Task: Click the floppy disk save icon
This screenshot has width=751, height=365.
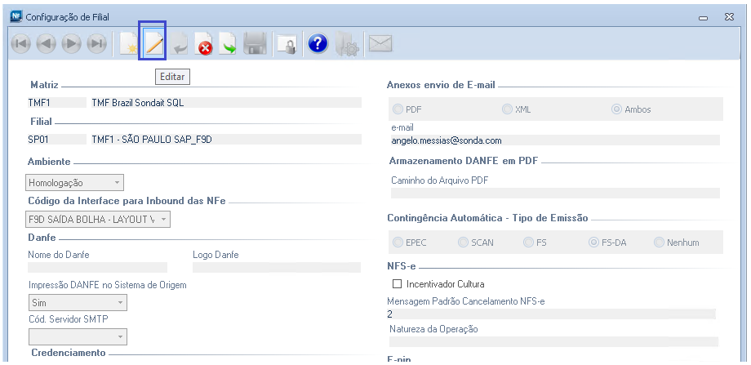Action: point(255,44)
